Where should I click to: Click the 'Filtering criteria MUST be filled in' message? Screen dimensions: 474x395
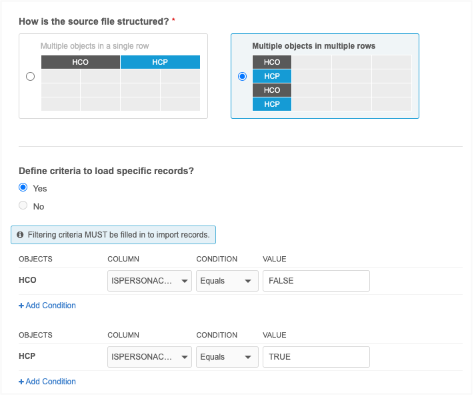click(x=119, y=235)
